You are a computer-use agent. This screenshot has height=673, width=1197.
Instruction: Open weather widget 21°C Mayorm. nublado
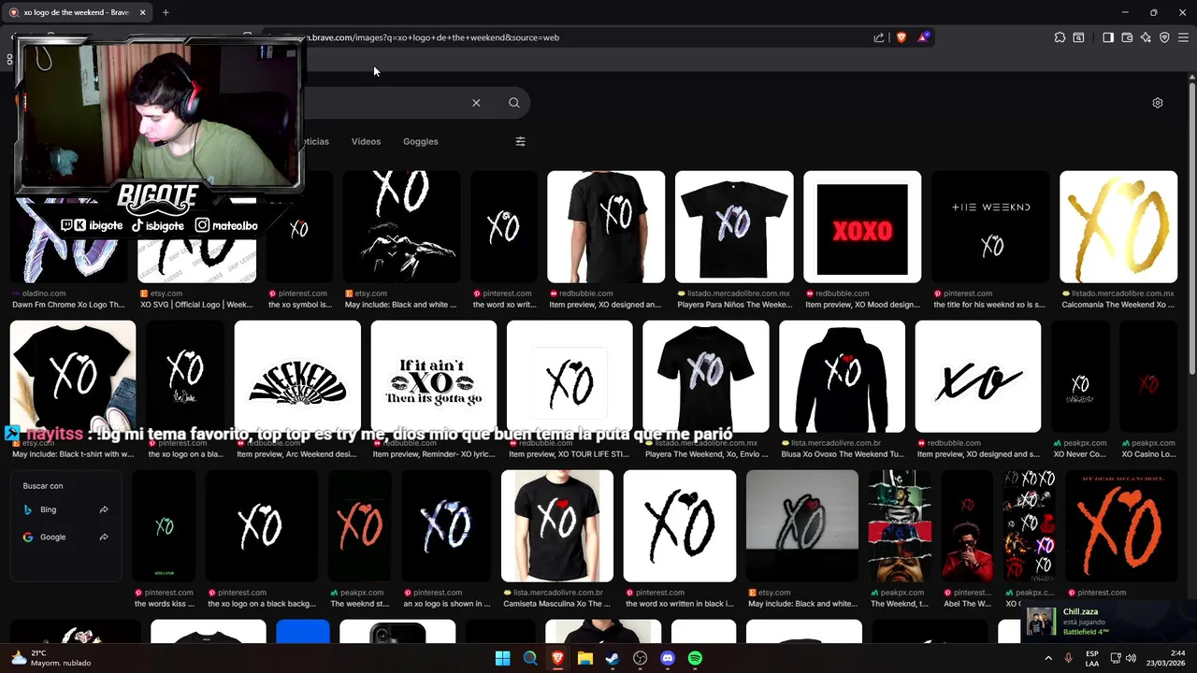click(x=51, y=658)
